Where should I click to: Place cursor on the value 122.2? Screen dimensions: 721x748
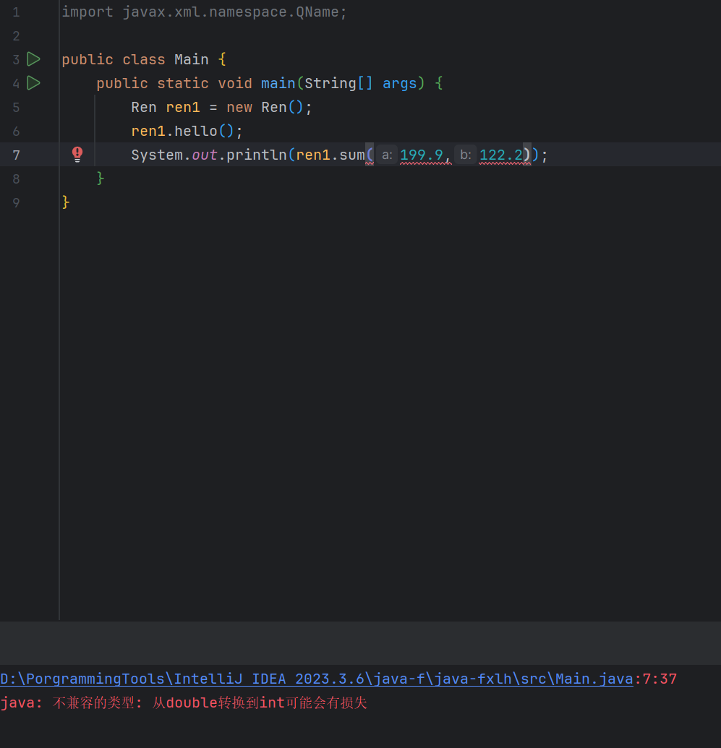pyautogui.click(x=500, y=155)
